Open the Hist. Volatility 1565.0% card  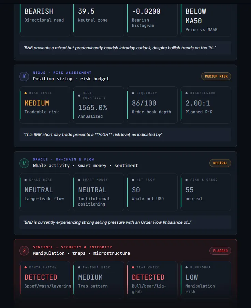[99, 105]
